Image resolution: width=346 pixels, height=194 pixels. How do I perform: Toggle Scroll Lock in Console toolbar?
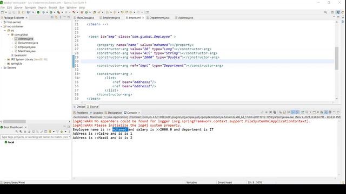click(284, 112)
